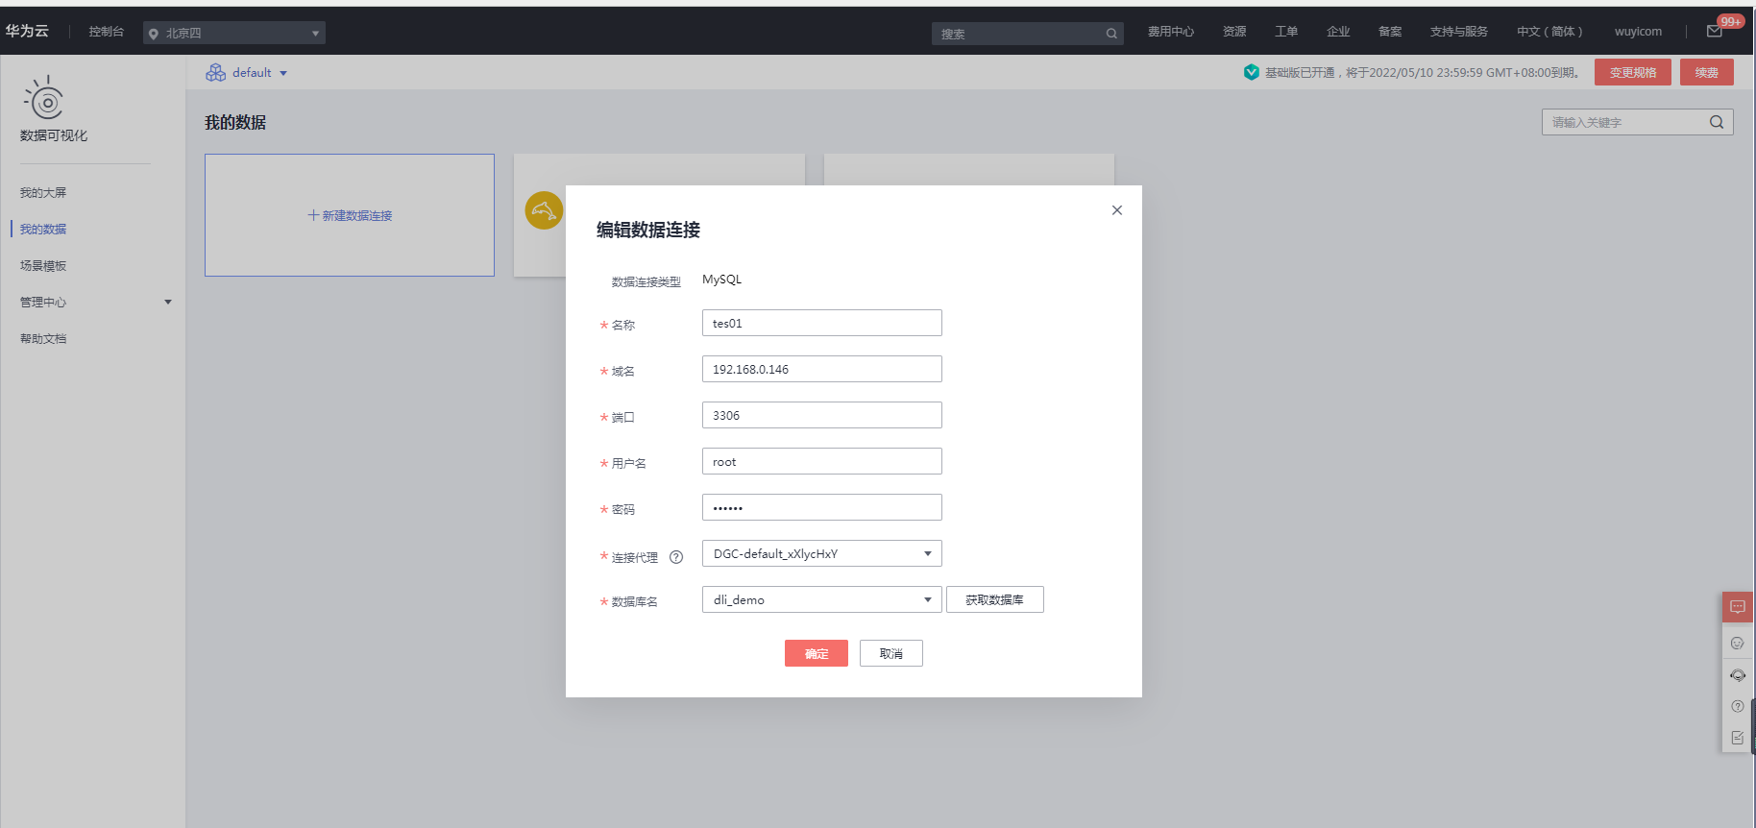Click the 变更规格 button
This screenshot has height=828, width=1756.
tap(1633, 72)
